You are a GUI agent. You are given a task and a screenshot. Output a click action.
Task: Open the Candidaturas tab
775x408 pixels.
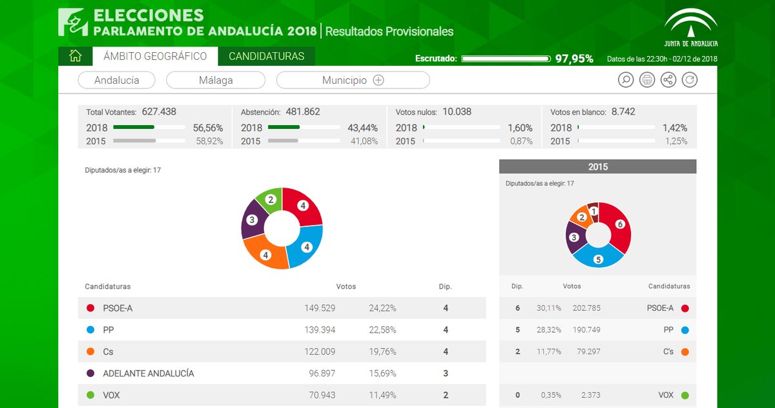(266, 56)
